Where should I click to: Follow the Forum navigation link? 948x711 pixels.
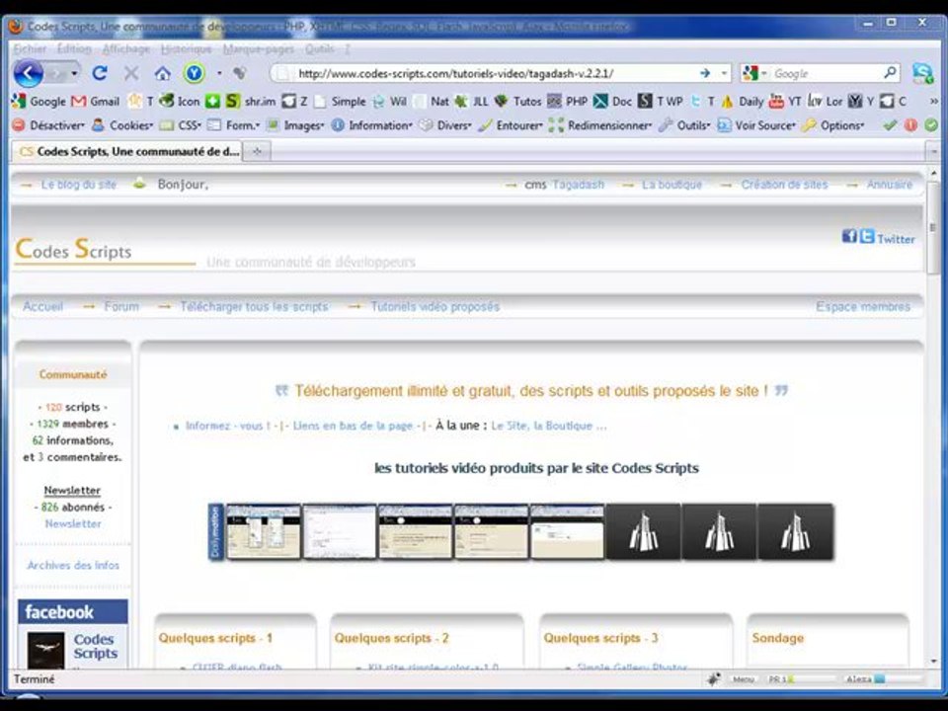point(121,306)
